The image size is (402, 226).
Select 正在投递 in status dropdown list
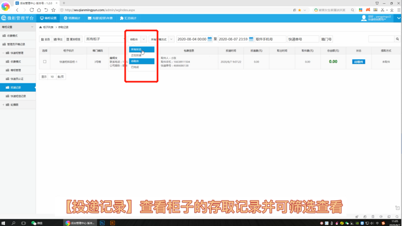click(137, 55)
